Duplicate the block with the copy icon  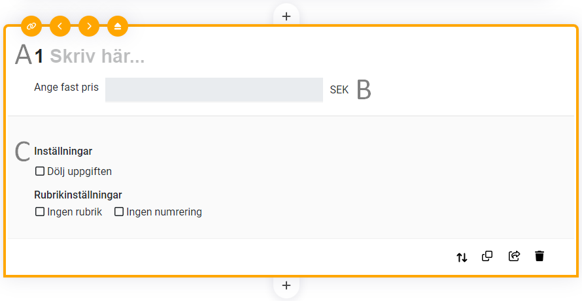pos(487,256)
